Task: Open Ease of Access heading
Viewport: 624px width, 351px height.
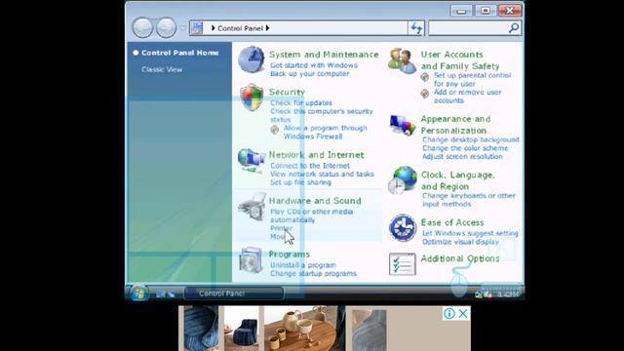Action: [x=452, y=222]
